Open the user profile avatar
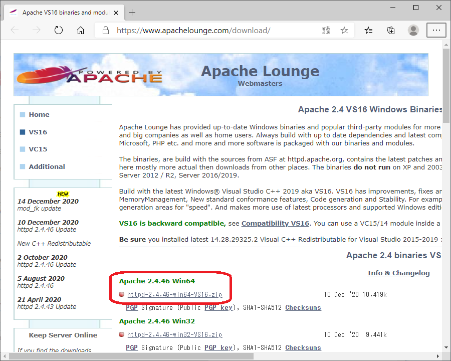451x361 pixels. 413,31
